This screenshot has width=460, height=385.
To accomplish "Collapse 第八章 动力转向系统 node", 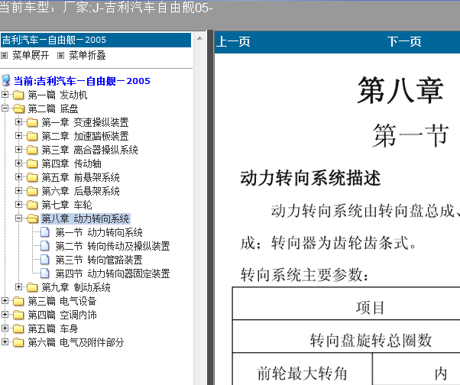I will tap(18, 218).
